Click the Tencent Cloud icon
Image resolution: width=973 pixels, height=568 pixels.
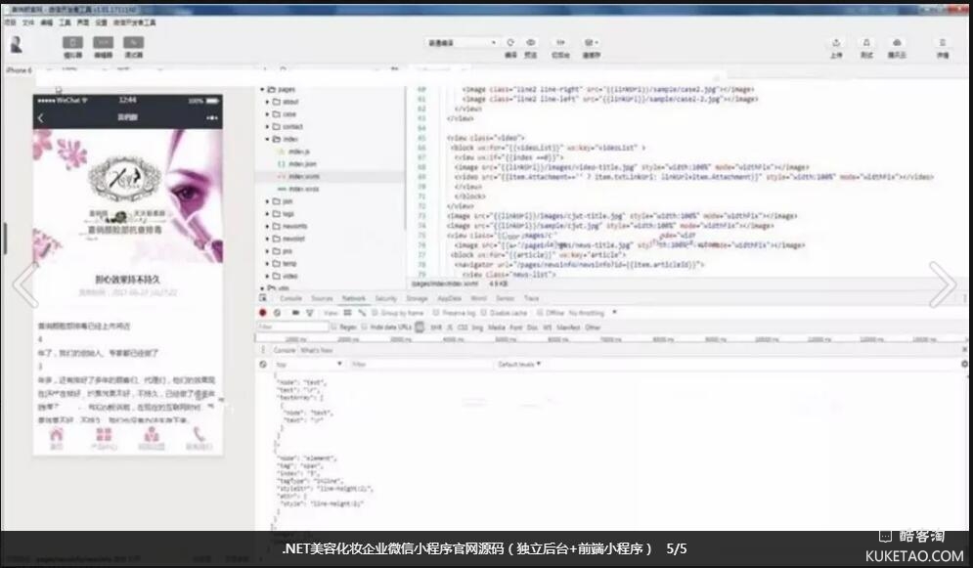(897, 43)
